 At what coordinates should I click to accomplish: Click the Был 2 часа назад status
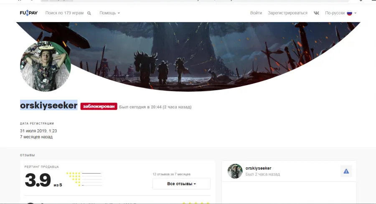pyautogui.click(x=263, y=174)
